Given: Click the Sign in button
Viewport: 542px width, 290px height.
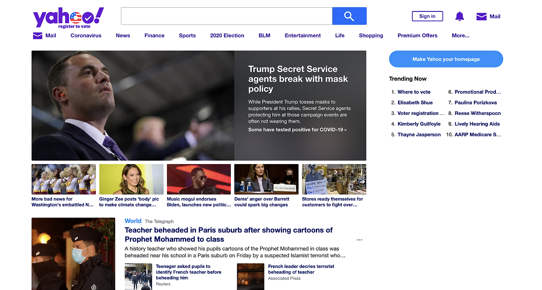Looking at the screenshot, I should [427, 16].
